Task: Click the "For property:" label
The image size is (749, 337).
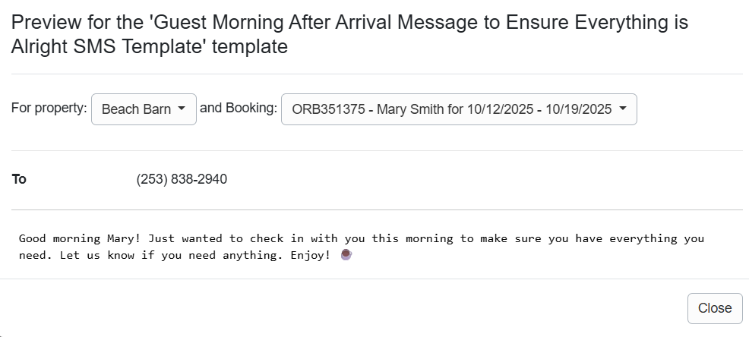Action: (x=49, y=108)
